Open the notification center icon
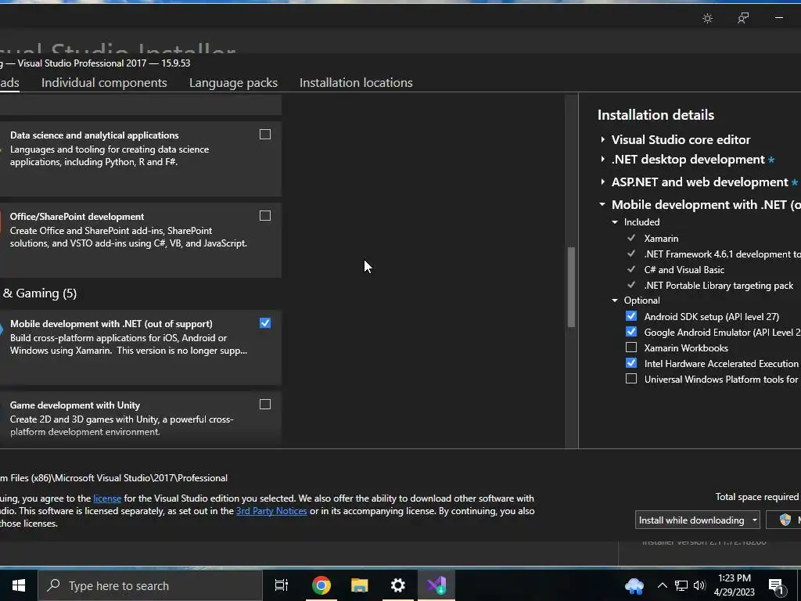Viewport: 801px width, 601px height. (x=777, y=587)
